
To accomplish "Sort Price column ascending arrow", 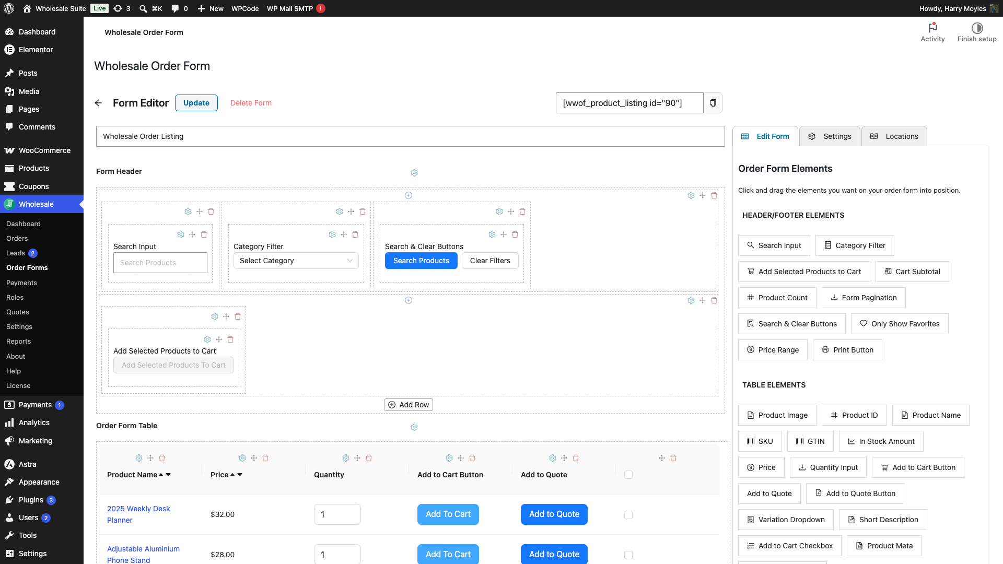I will click(232, 475).
